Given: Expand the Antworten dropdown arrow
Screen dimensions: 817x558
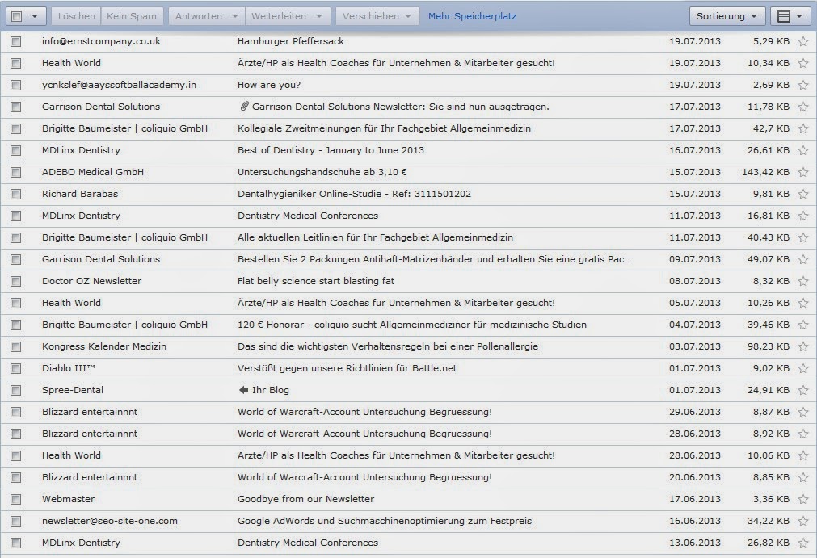Looking at the screenshot, I should click(235, 16).
